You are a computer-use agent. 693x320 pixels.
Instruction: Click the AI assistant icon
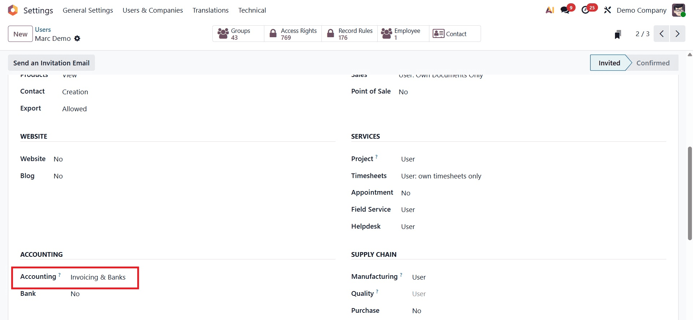coord(549,10)
